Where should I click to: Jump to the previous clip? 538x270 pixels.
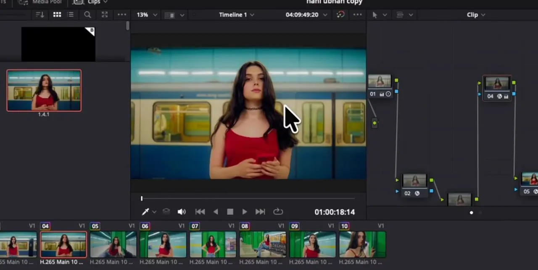pos(200,212)
